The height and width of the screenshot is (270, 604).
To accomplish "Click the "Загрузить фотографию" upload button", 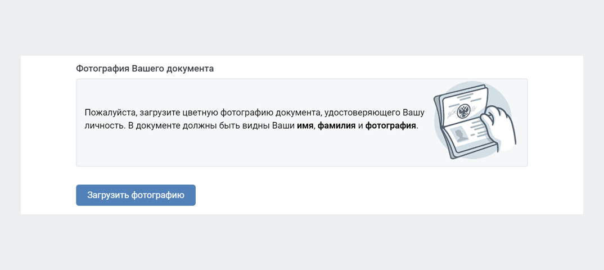I will [x=136, y=195].
